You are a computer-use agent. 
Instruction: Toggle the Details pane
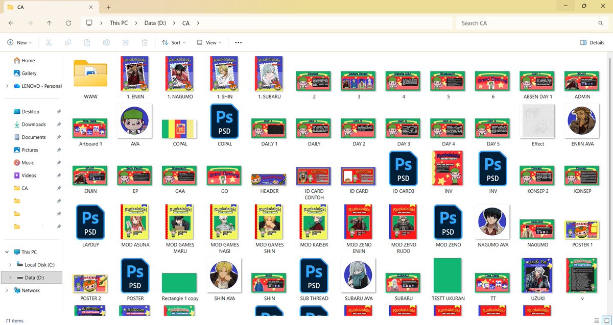tap(592, 43)
